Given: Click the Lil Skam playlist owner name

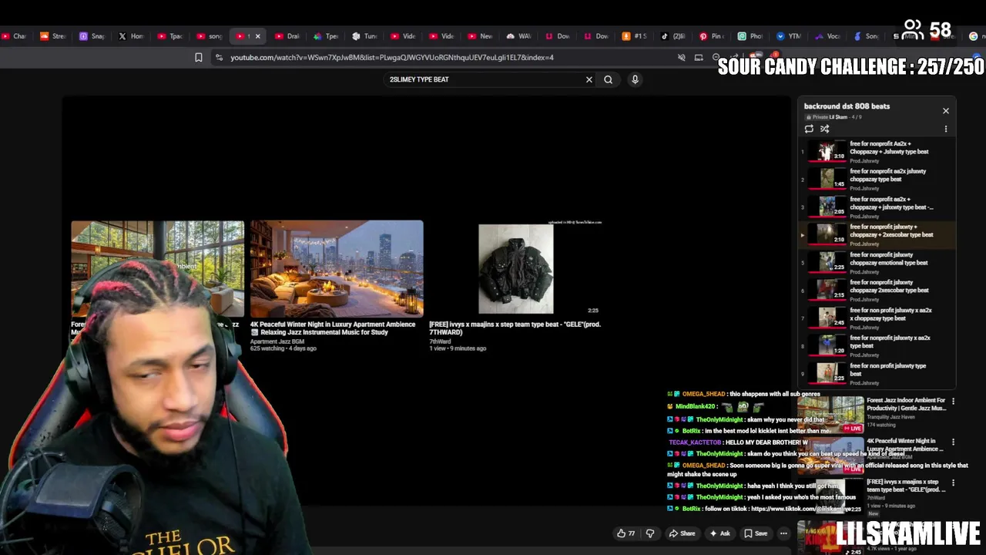Looking at the screenshot, I should click(837, 117).
